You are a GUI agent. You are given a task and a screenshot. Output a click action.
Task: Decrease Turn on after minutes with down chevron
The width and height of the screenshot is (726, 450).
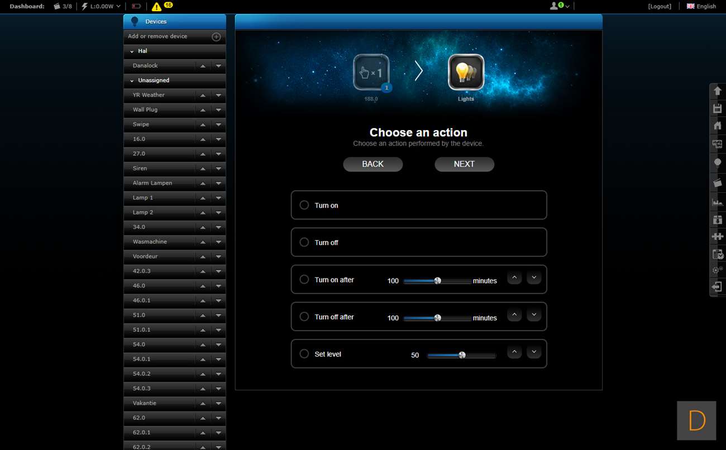coord(534,277)
